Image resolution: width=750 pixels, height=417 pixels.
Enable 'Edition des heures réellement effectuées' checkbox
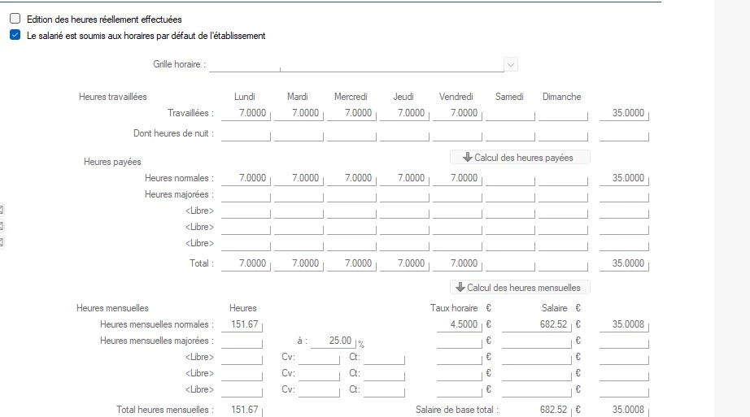coord(15,19)
